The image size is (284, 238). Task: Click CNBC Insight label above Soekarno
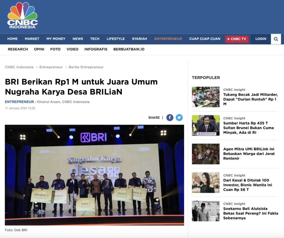(234, 204)
